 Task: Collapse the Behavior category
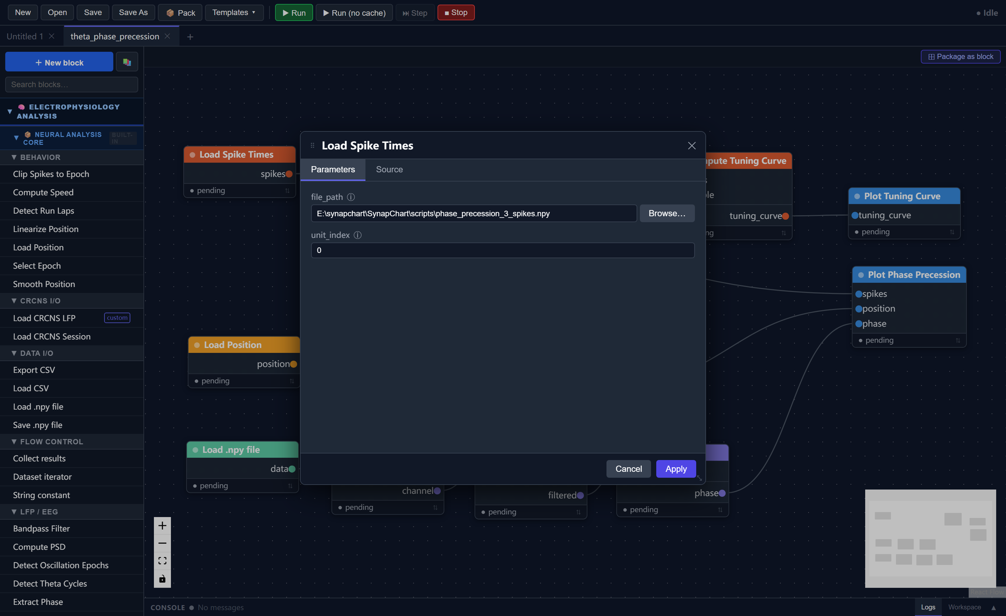point(14,157)
